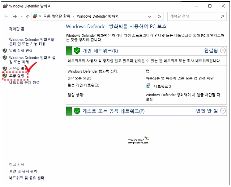This screenshot has width=231, height=187.
Task: Click shield icon beside '고급 설정'
Action: [5, 76]
